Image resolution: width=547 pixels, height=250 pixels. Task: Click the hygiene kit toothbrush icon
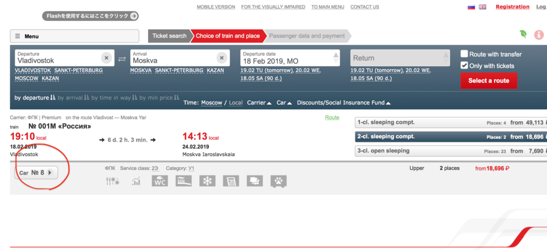184,181
